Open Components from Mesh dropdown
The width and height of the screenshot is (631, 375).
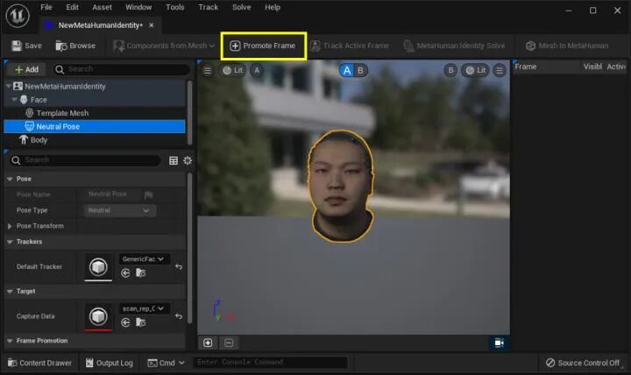pyautogui.click(x=164, y=46)
